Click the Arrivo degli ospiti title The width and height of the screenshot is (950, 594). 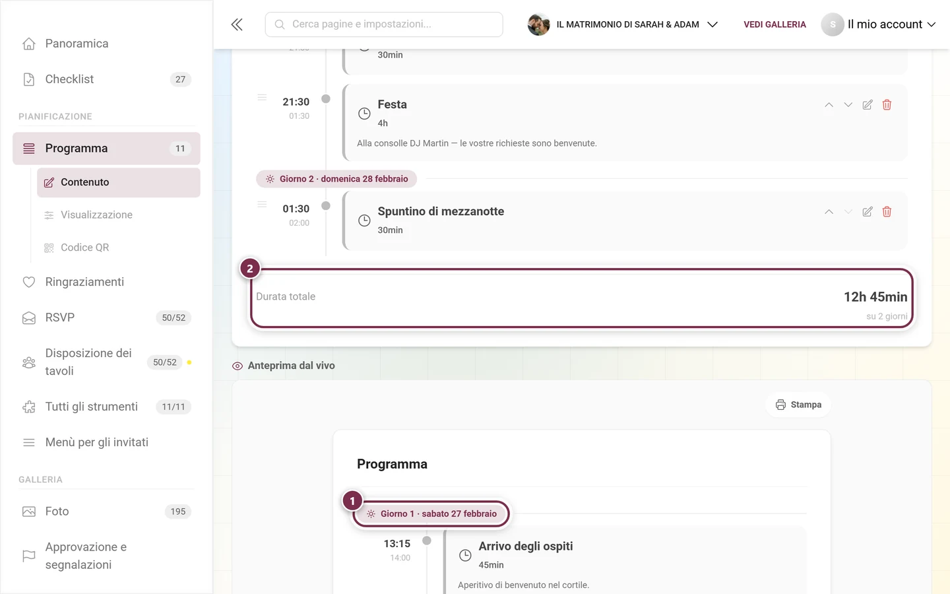coord(526,546)
